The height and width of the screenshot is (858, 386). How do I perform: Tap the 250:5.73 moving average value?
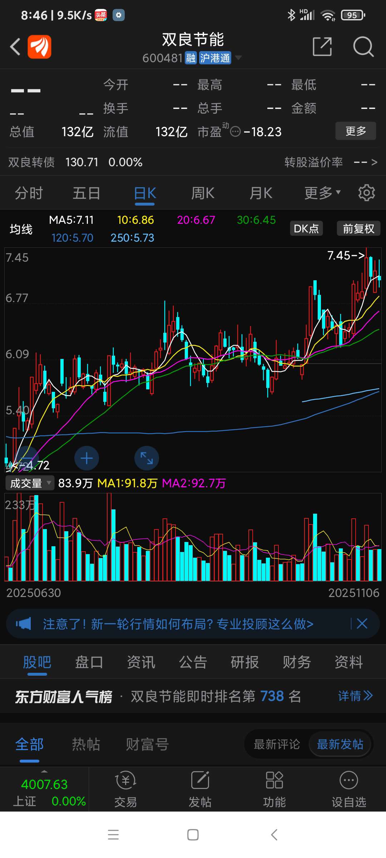coord(132,238)
